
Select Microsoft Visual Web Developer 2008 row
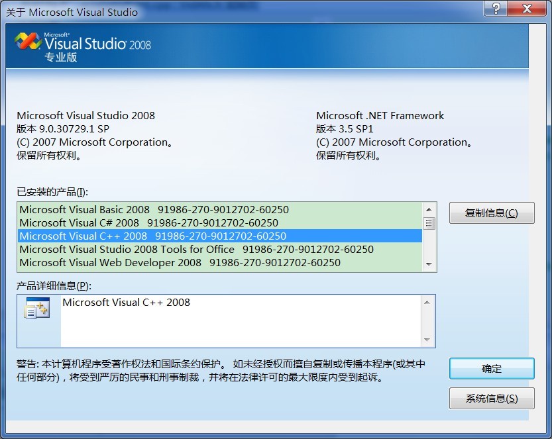pyautogui.click(x=220, y=263)
